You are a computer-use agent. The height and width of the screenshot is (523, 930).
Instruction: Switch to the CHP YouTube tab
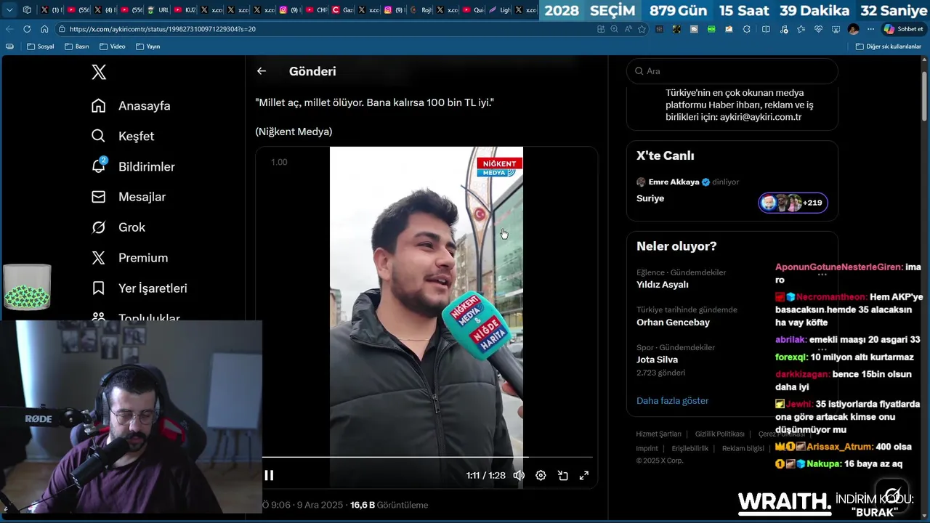(x=316, y=10)
